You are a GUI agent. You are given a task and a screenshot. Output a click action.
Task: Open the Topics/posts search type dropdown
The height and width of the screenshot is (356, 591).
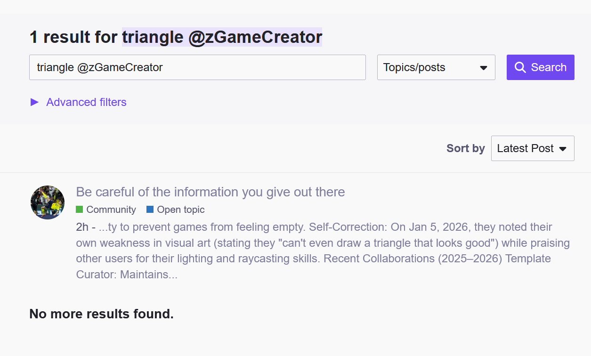tap(436, 67)
